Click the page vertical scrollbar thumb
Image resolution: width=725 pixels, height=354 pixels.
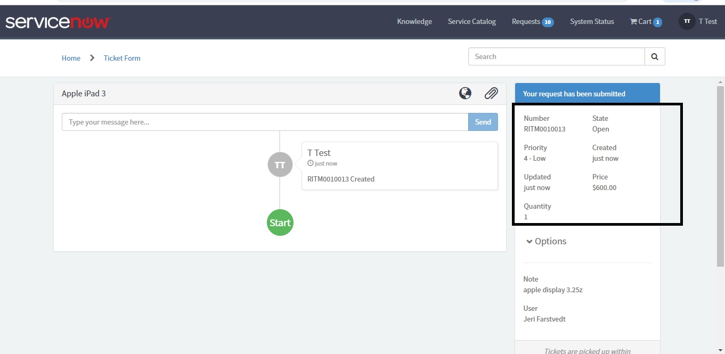click(x=720, y=176)
